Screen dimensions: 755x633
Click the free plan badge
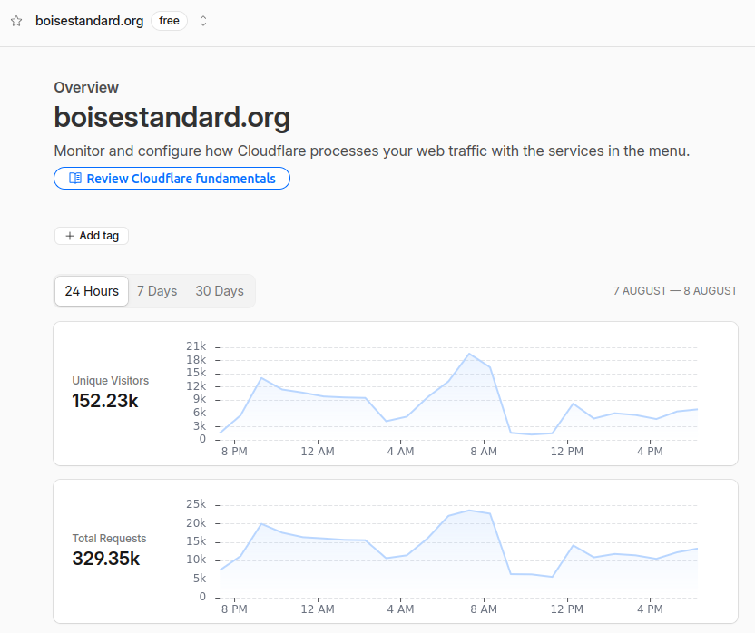(169, 21)
